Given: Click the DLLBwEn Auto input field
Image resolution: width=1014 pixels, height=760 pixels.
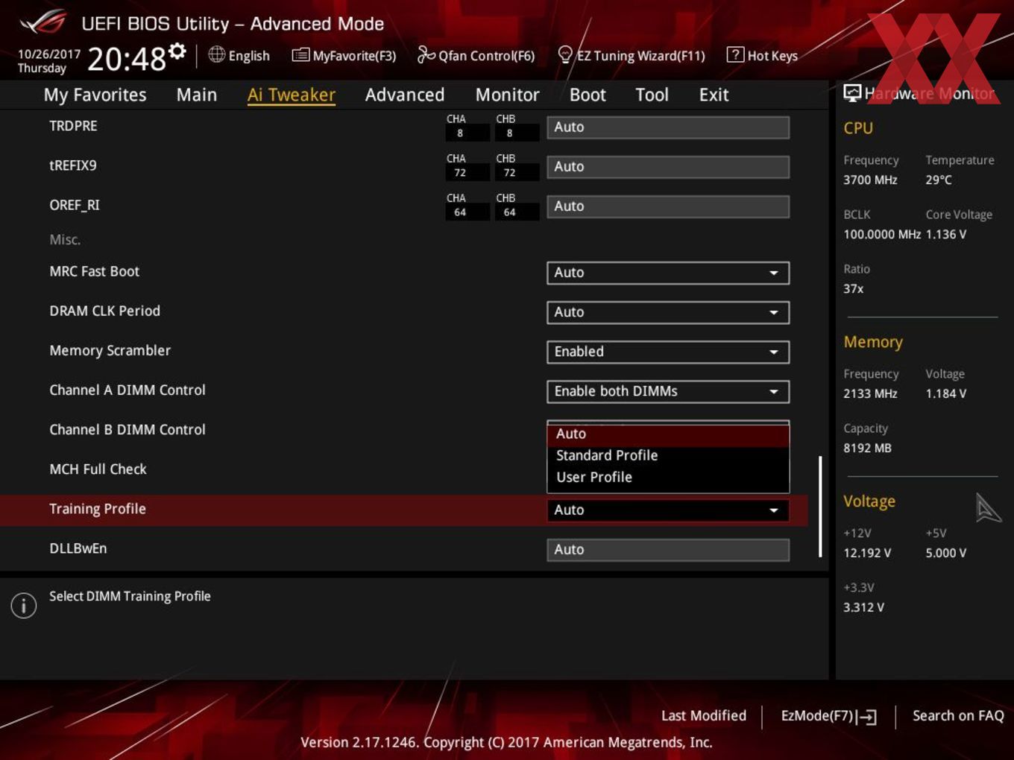Looking at the screenshot, I should [x=668, y=550].
